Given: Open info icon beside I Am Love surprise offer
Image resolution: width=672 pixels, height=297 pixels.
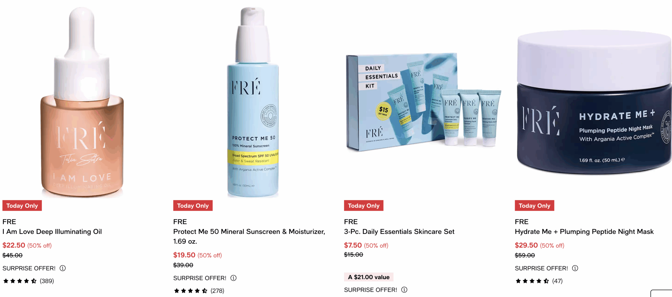Looking at the screenshot, I should 62,268.
